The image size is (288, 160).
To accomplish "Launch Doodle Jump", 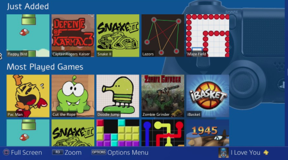I will tap(118, 96).
